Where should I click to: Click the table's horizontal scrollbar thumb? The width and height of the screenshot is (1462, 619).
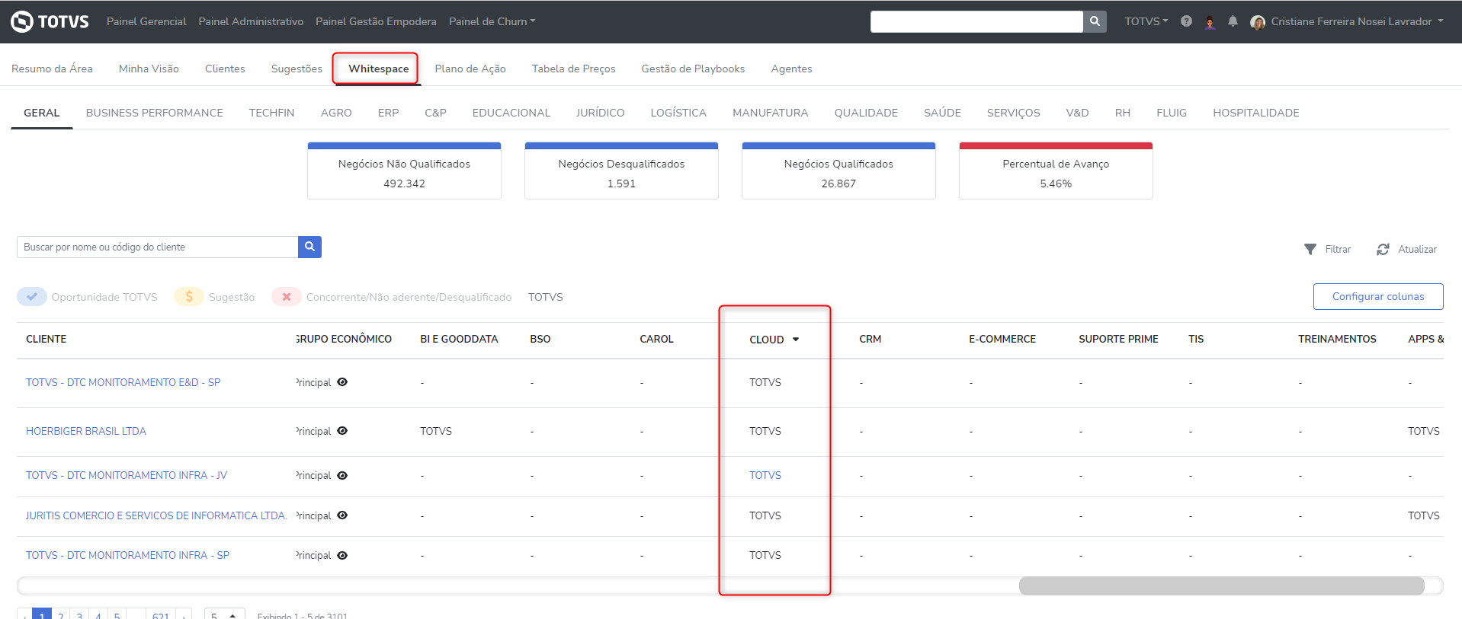(x=1221, y=585)
